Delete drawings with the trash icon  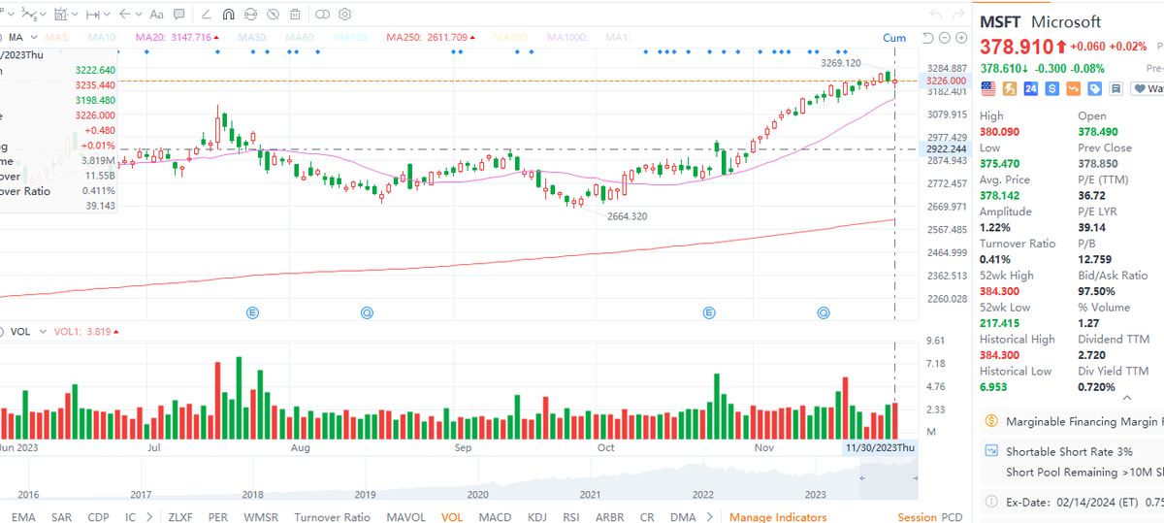tap(295, 15)
